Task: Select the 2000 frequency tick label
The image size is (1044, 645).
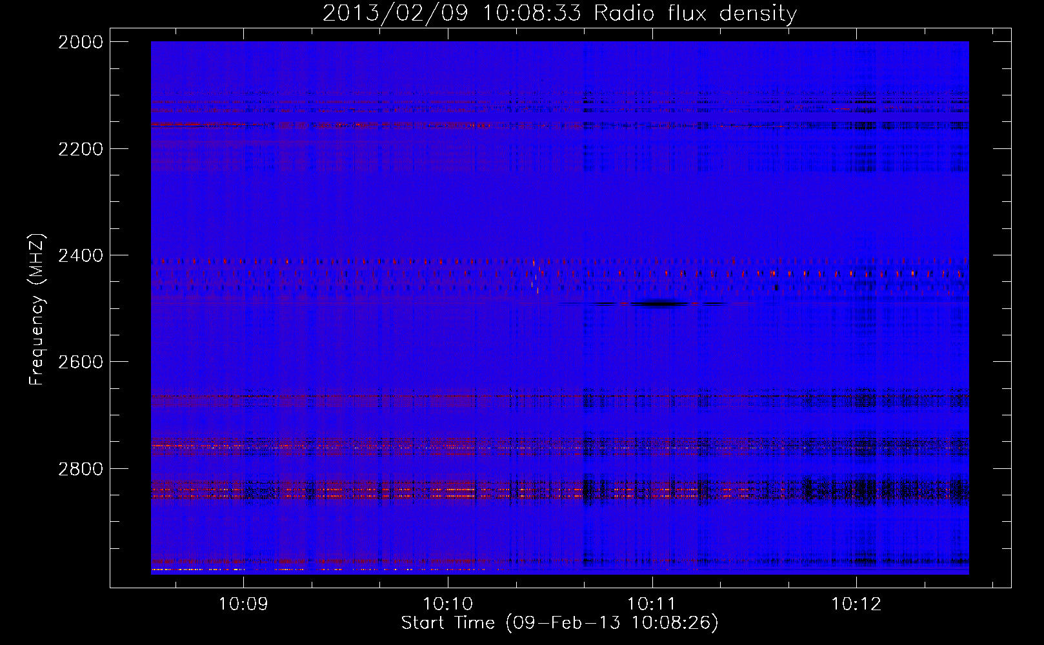Action: [x=81, y=42]
